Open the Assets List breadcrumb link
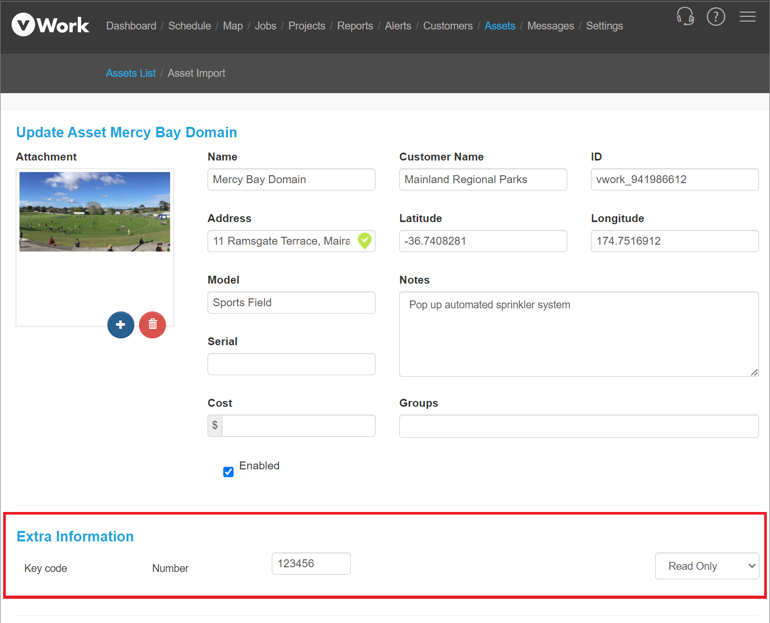Screen dimensions: 770x623 coord(131,73)
